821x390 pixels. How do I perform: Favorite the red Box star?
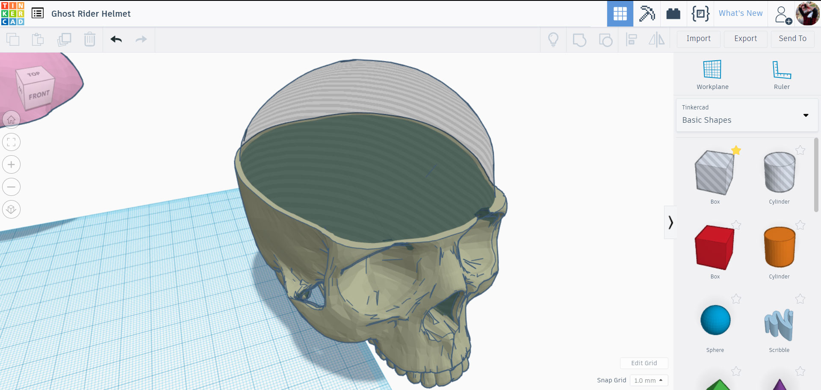tap(736, 225)
